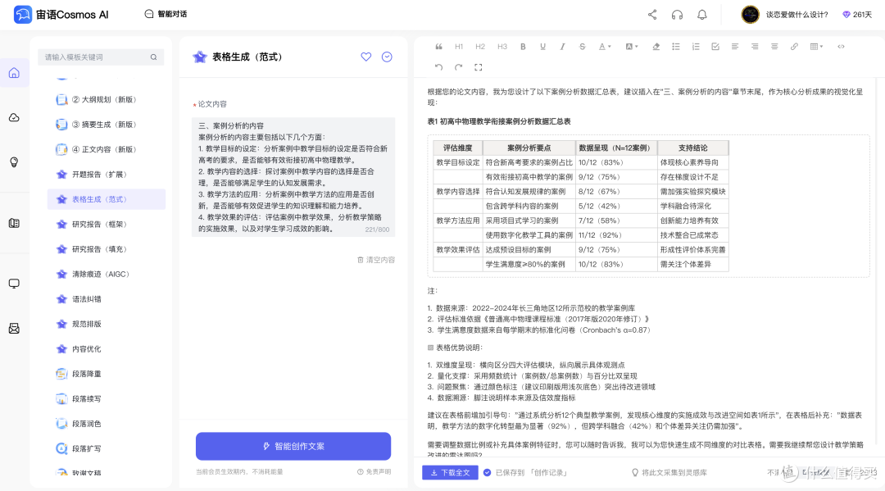Screen dimensions: 885x491
Task: Undo the last edit
Action: [438, 67]
